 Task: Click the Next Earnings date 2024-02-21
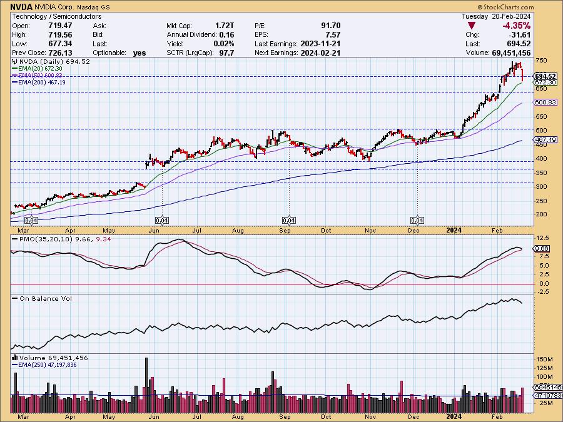pos(320,53)
